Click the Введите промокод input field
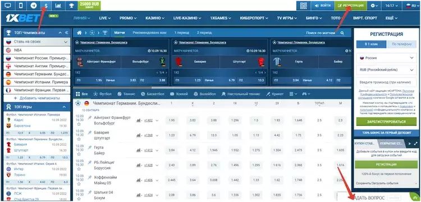This screenshot has height=202, width=421. [386, 82]
